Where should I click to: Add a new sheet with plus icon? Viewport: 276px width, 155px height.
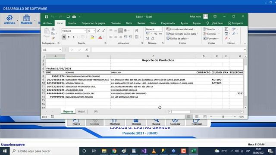point(96,112)
